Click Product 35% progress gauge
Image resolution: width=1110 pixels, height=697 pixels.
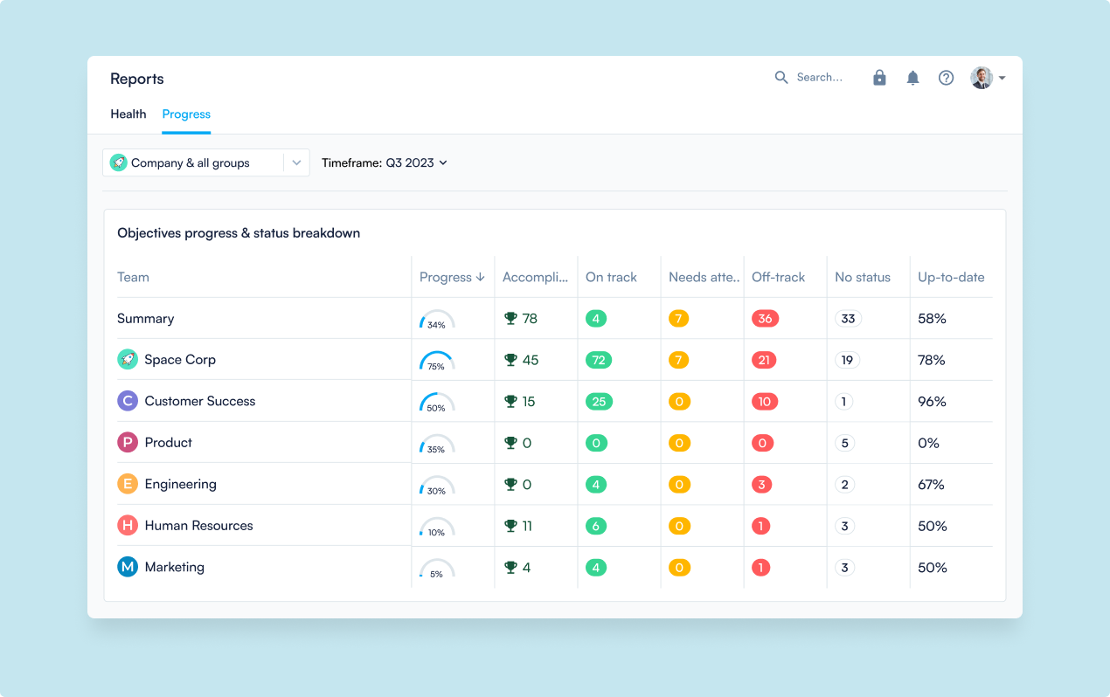[x=437, y=444]
